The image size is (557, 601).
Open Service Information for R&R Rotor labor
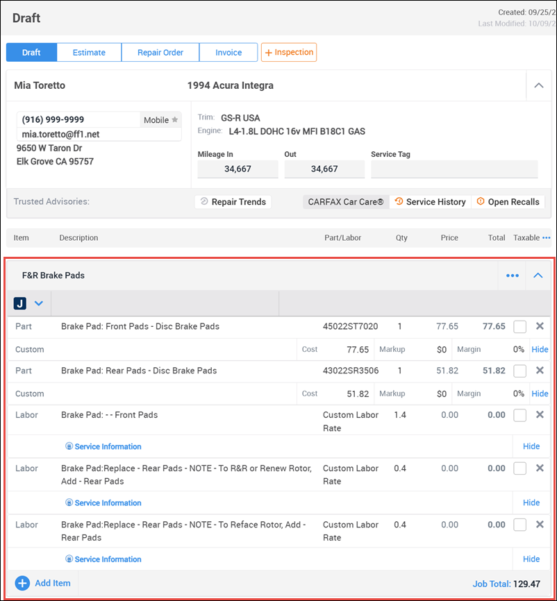pyautogui.click(x=103, y=503)
